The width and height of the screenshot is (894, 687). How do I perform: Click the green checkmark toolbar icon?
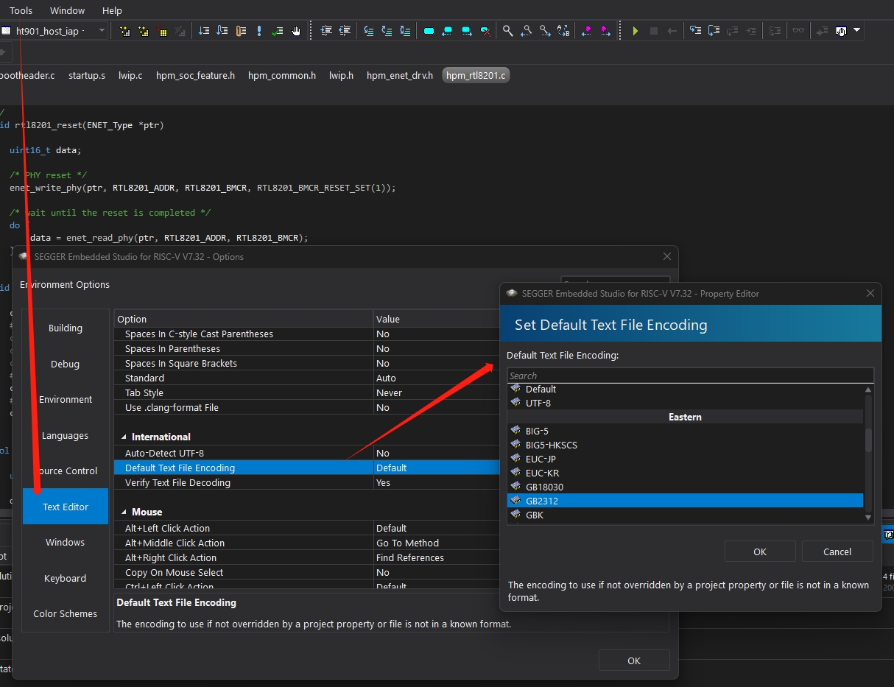(278, 31)
